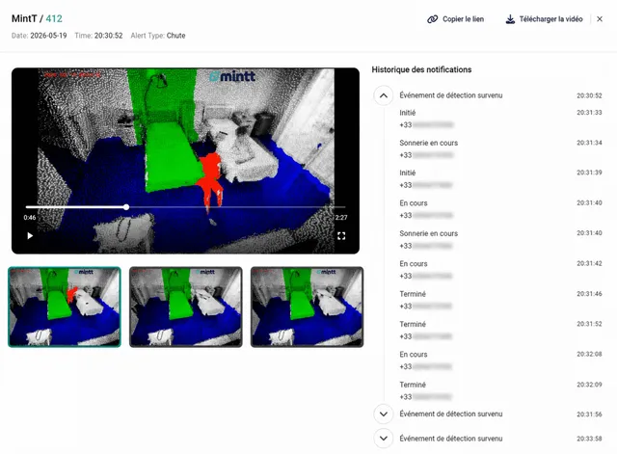Image resolution: width=617 pixels, height=454 pixels.
Task: Click the Copier le lien label
Action: tap(463, 19)
